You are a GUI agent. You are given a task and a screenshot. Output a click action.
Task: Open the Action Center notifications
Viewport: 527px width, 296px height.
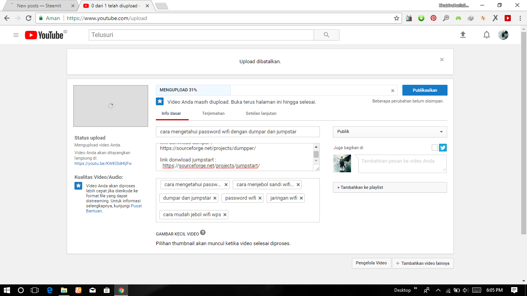coord(514,290)
